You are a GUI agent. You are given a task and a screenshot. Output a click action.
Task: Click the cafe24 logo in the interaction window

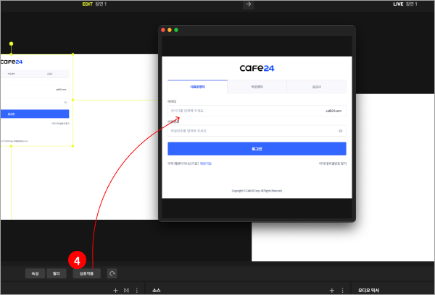click(257, 68)
